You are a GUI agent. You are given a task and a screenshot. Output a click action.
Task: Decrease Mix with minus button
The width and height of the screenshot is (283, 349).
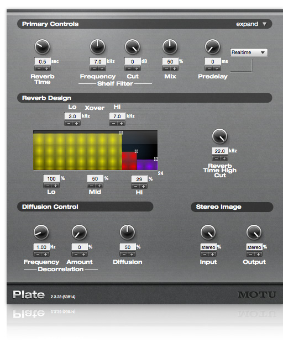click(x=166, y=68)
